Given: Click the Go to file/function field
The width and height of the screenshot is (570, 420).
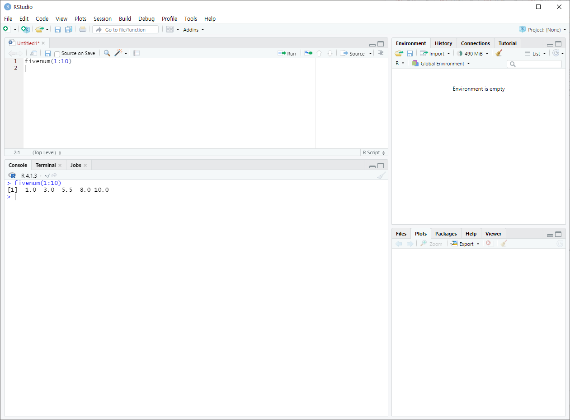Looking at the screenshot, I should click(126, 29).
